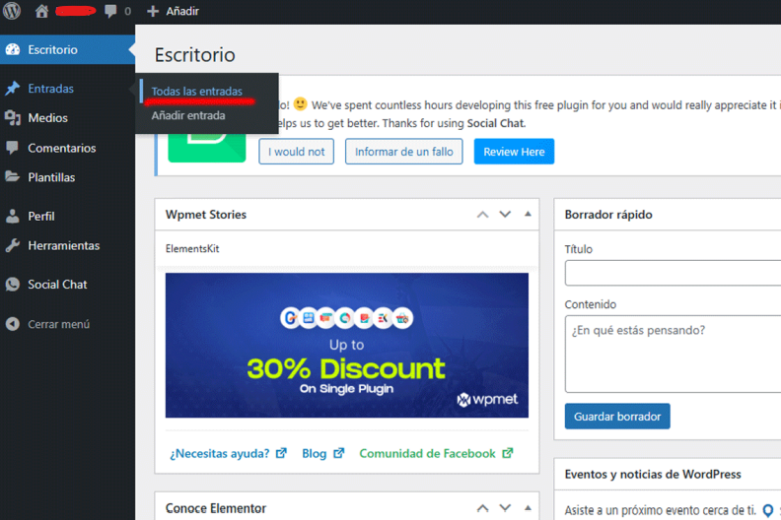The height and width of the screenshot is (520, 781).
Task: Click the Plantillas folder icon
Action: (13, 176)
